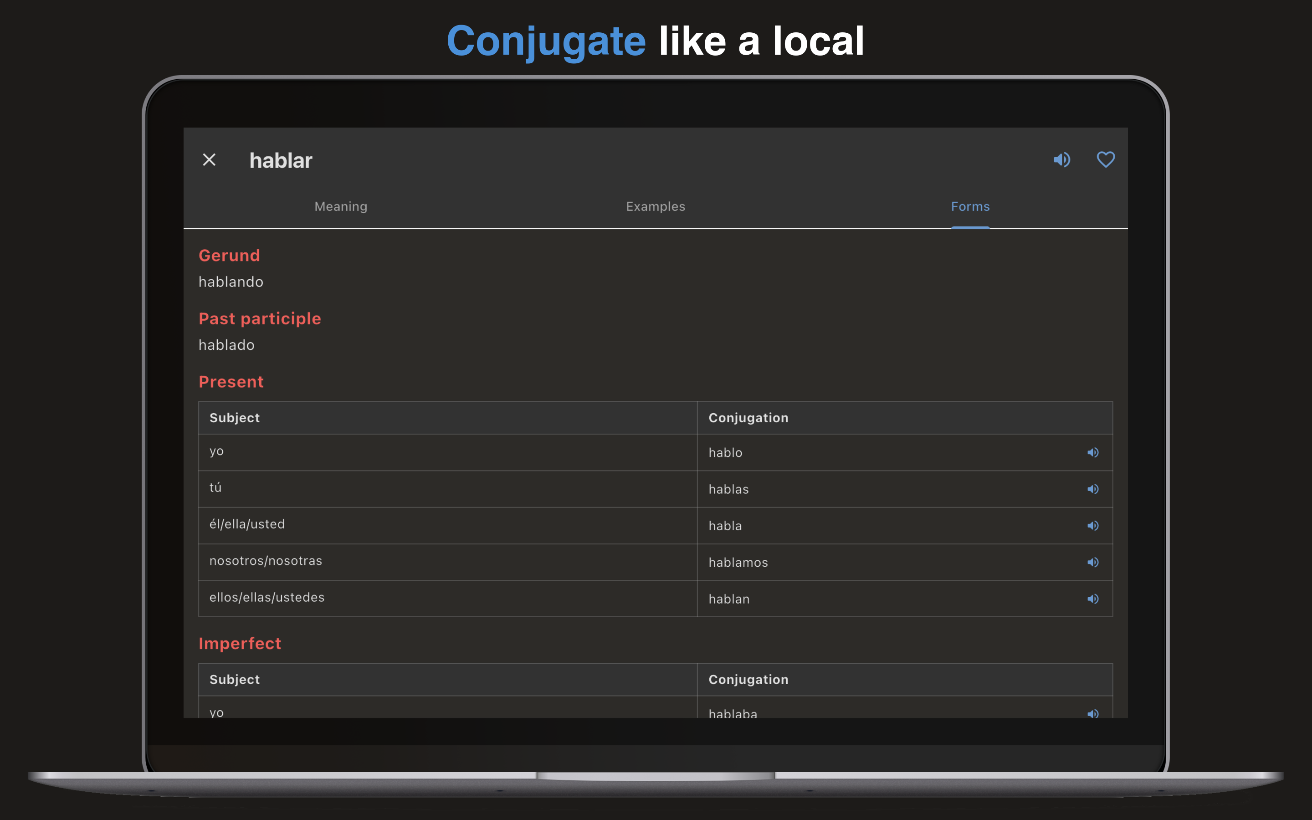Click the nosotros/nosotras subject cell
The image size is (1312, 820).
(x=448, y=563)
